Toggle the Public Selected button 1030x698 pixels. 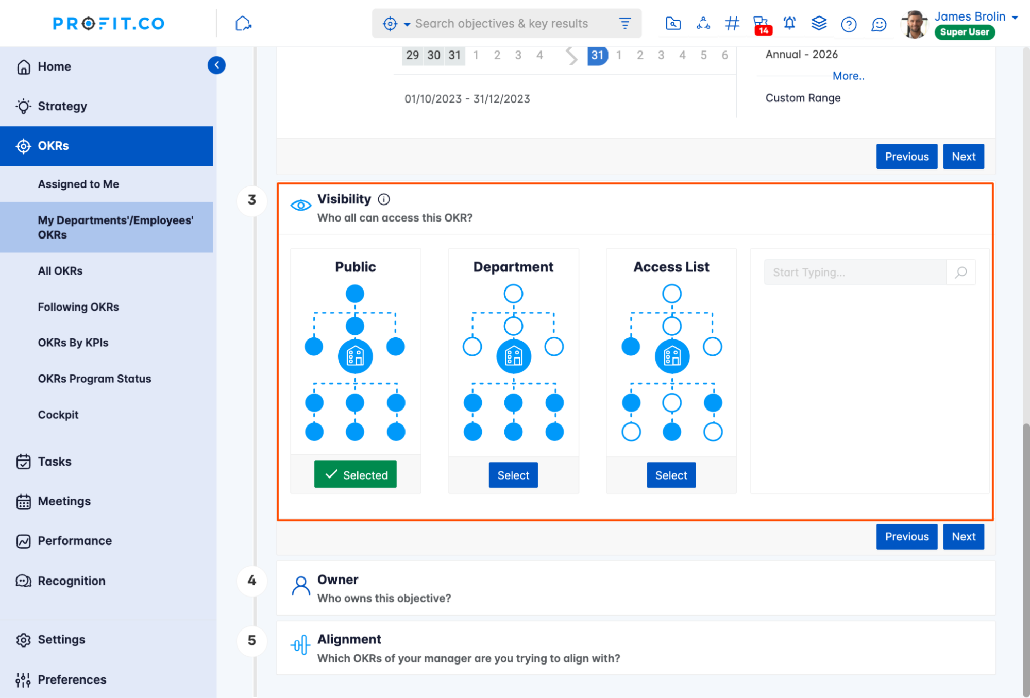[x=355, y=474]
